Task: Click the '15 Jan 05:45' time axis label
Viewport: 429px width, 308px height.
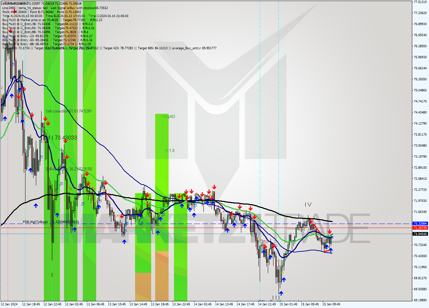Action: [x=310, y=304]
